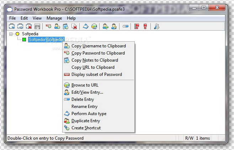Collapse the Softpedia group tree node

[11, 34]
